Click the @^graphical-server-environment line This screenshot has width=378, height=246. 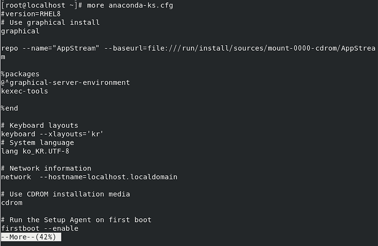click(66, 83)
